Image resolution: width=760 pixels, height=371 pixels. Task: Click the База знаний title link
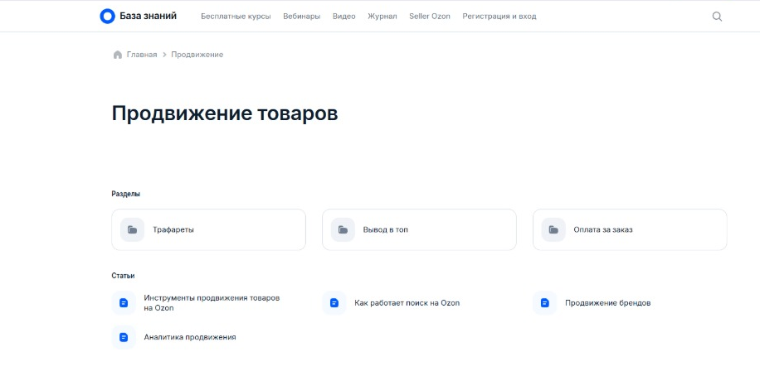148,16
